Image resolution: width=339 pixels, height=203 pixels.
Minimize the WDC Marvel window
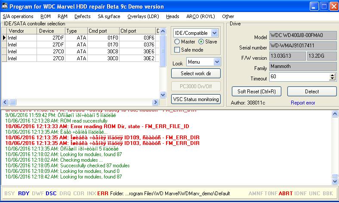(x=314, y=6)
